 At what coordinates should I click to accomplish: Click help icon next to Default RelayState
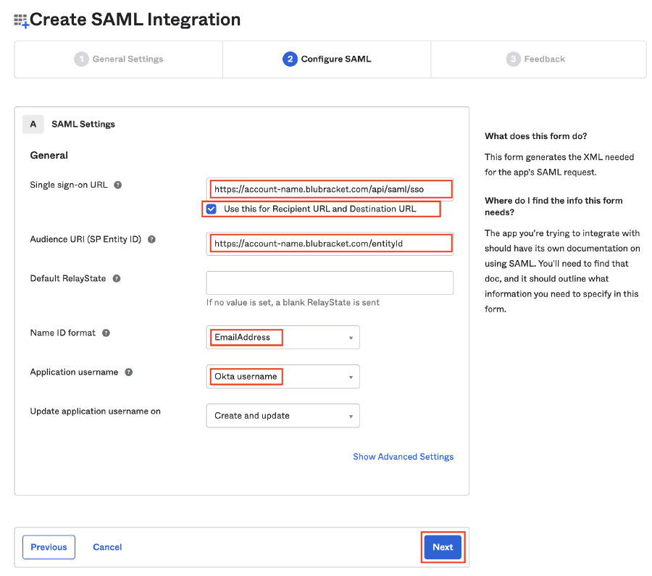117,279
